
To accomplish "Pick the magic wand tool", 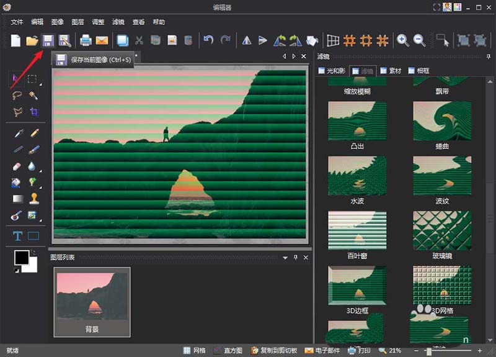I will (33, 95).
